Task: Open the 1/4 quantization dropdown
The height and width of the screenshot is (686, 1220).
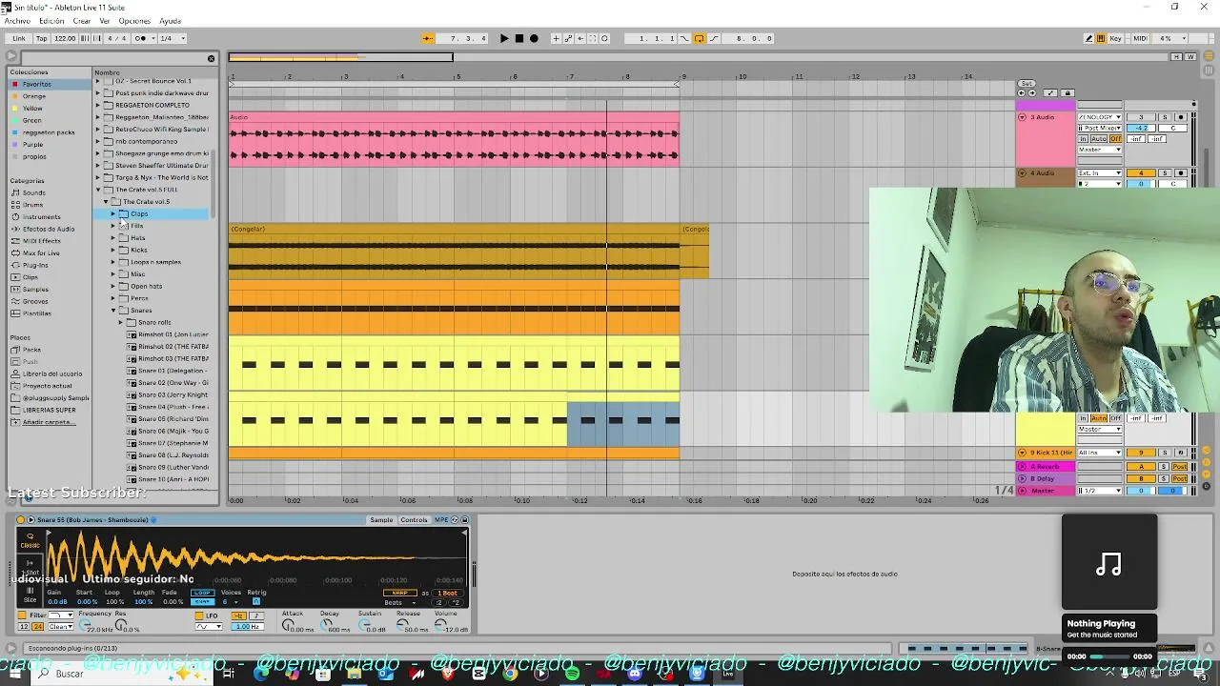Action: pyautogui.click(x=173, y=38)
